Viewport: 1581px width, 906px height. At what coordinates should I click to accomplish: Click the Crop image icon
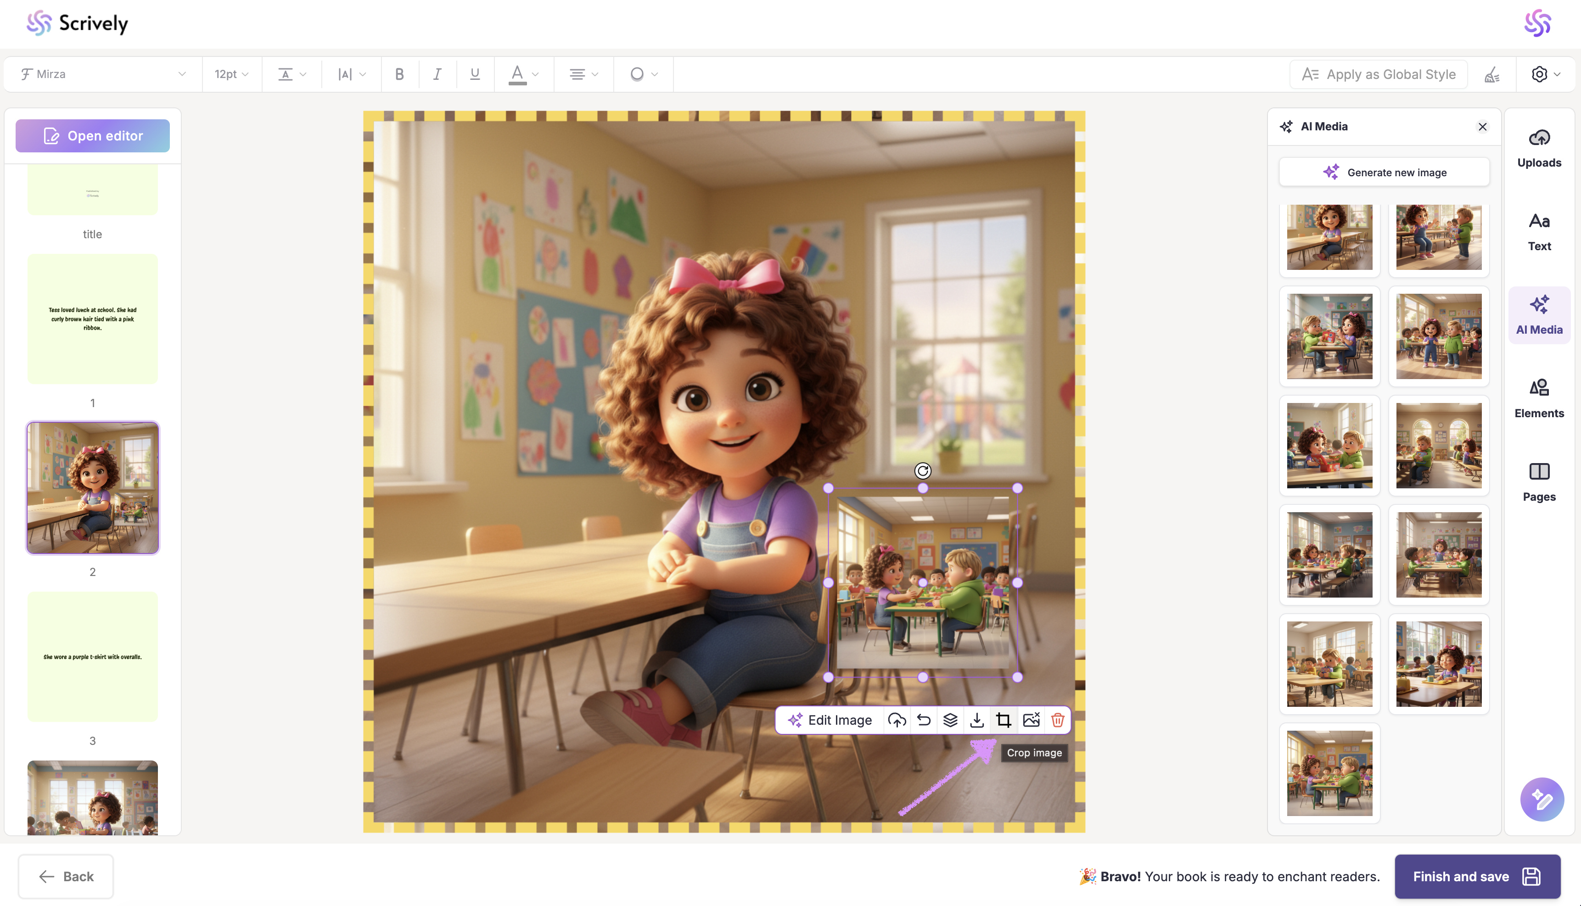[x=1003, y=720]
